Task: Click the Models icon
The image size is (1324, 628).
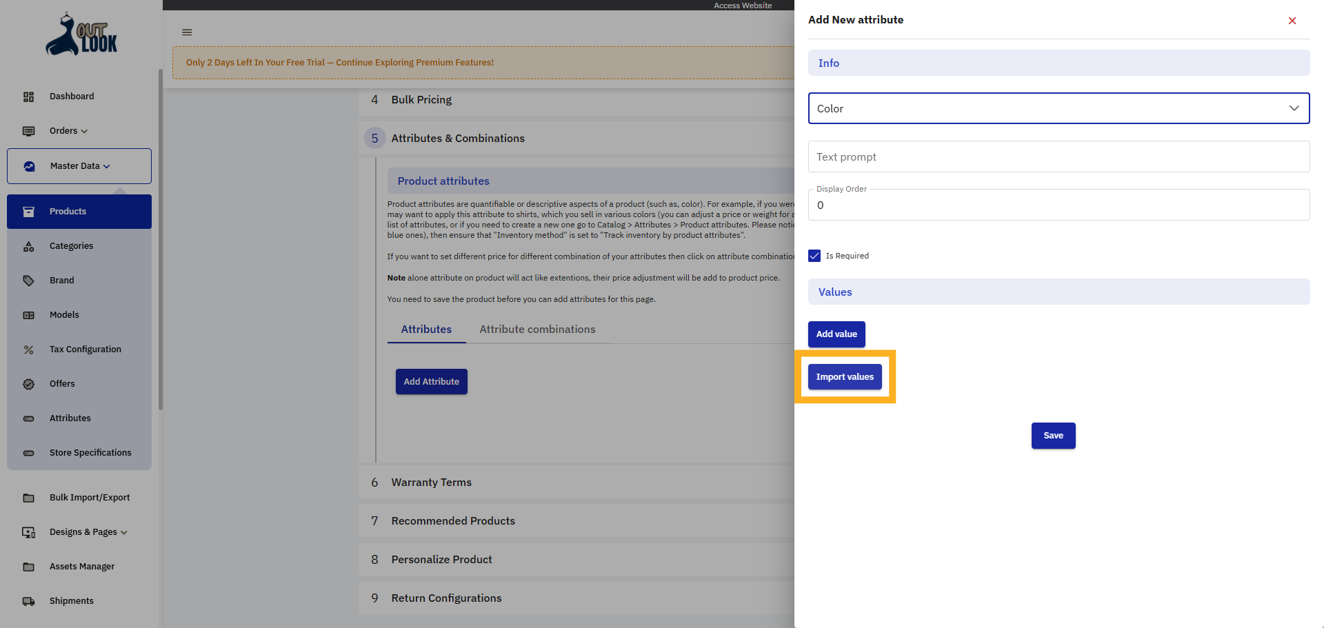Action: [x=28, y=315]
